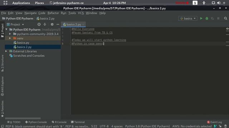Change the UTF-8 file encoding
Image resolution: width=229 pixels, height=128 pixels.
click(104, 126)
